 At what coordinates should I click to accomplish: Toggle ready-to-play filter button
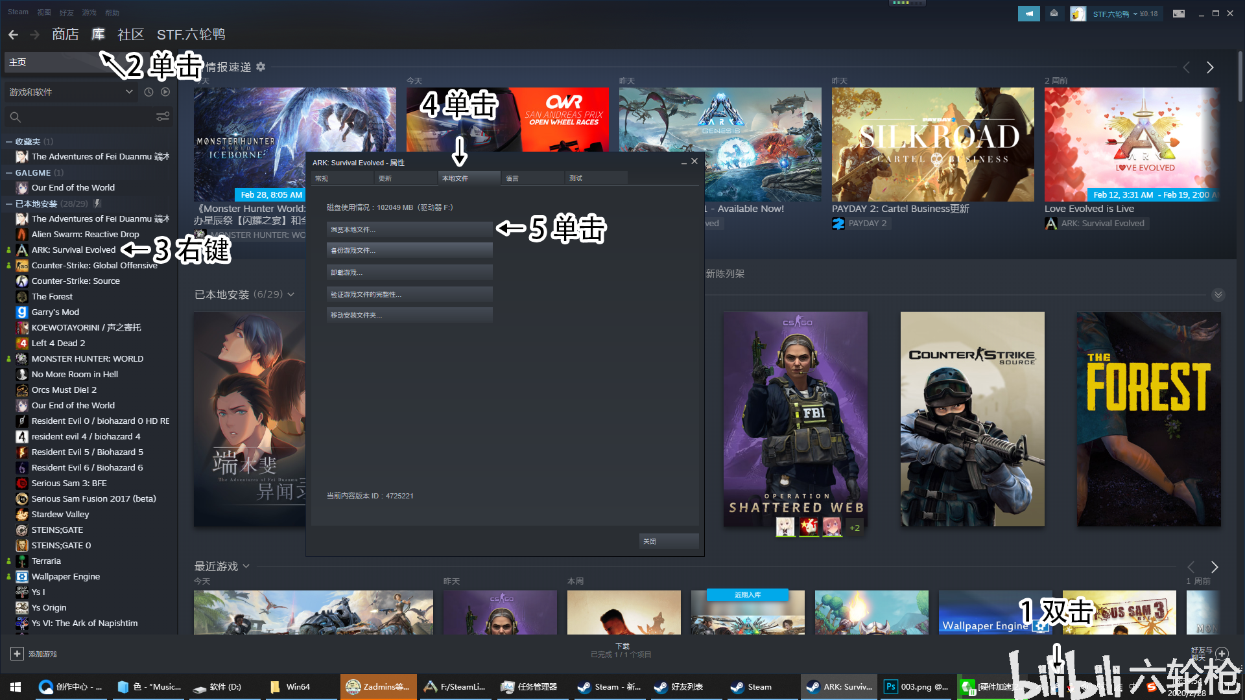coord(165,92)
